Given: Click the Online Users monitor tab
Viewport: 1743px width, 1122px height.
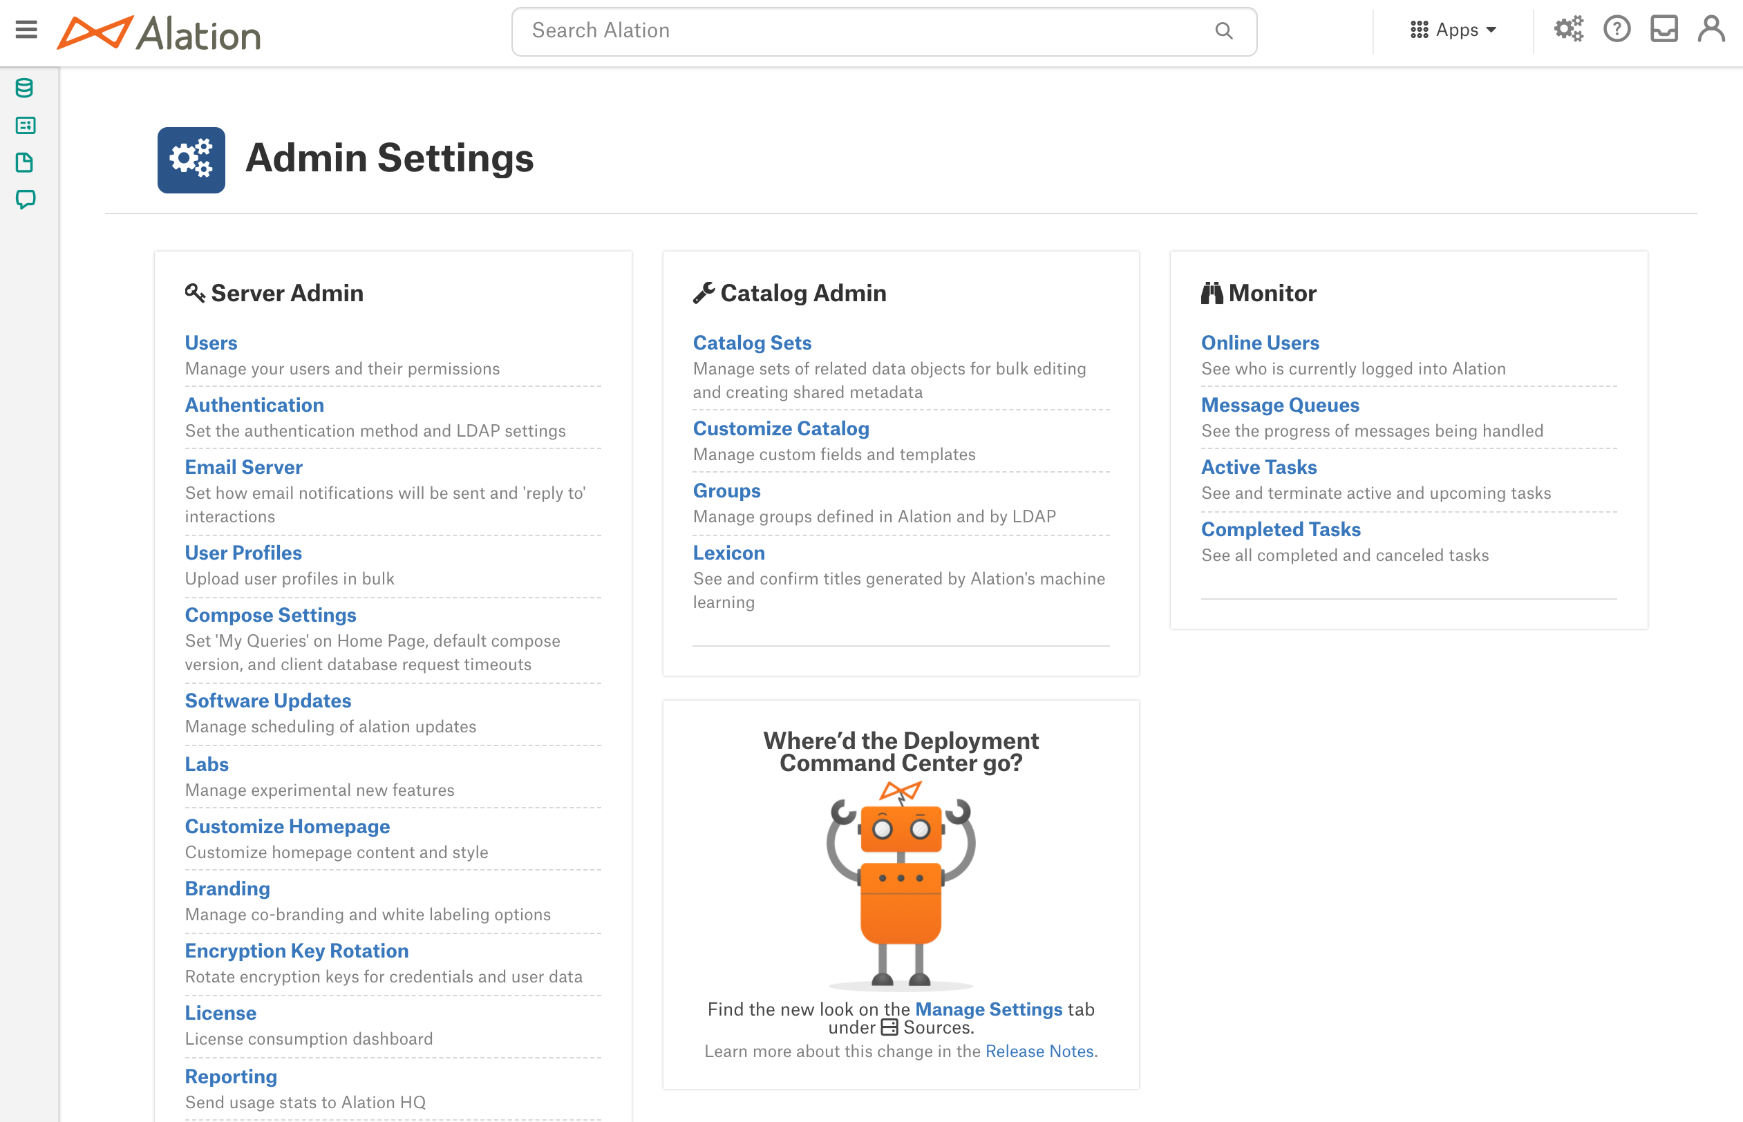Looking at the screenshot, I should 1260,343.
